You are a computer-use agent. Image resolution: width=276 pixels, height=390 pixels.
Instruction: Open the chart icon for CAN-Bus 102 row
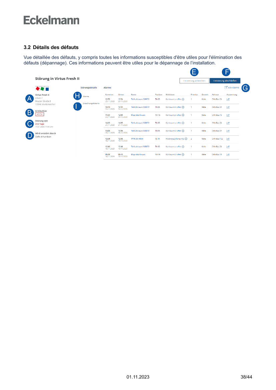coord(228,139)
